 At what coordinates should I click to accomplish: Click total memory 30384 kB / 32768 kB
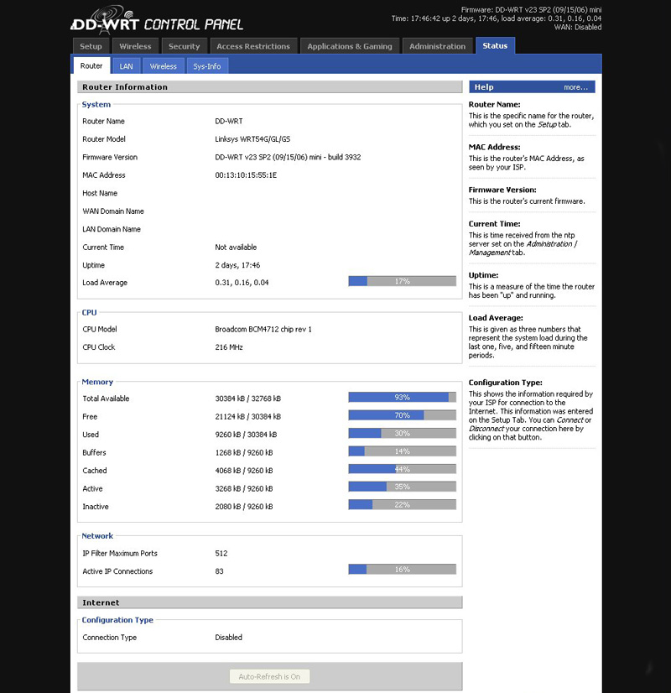(247, 399)
